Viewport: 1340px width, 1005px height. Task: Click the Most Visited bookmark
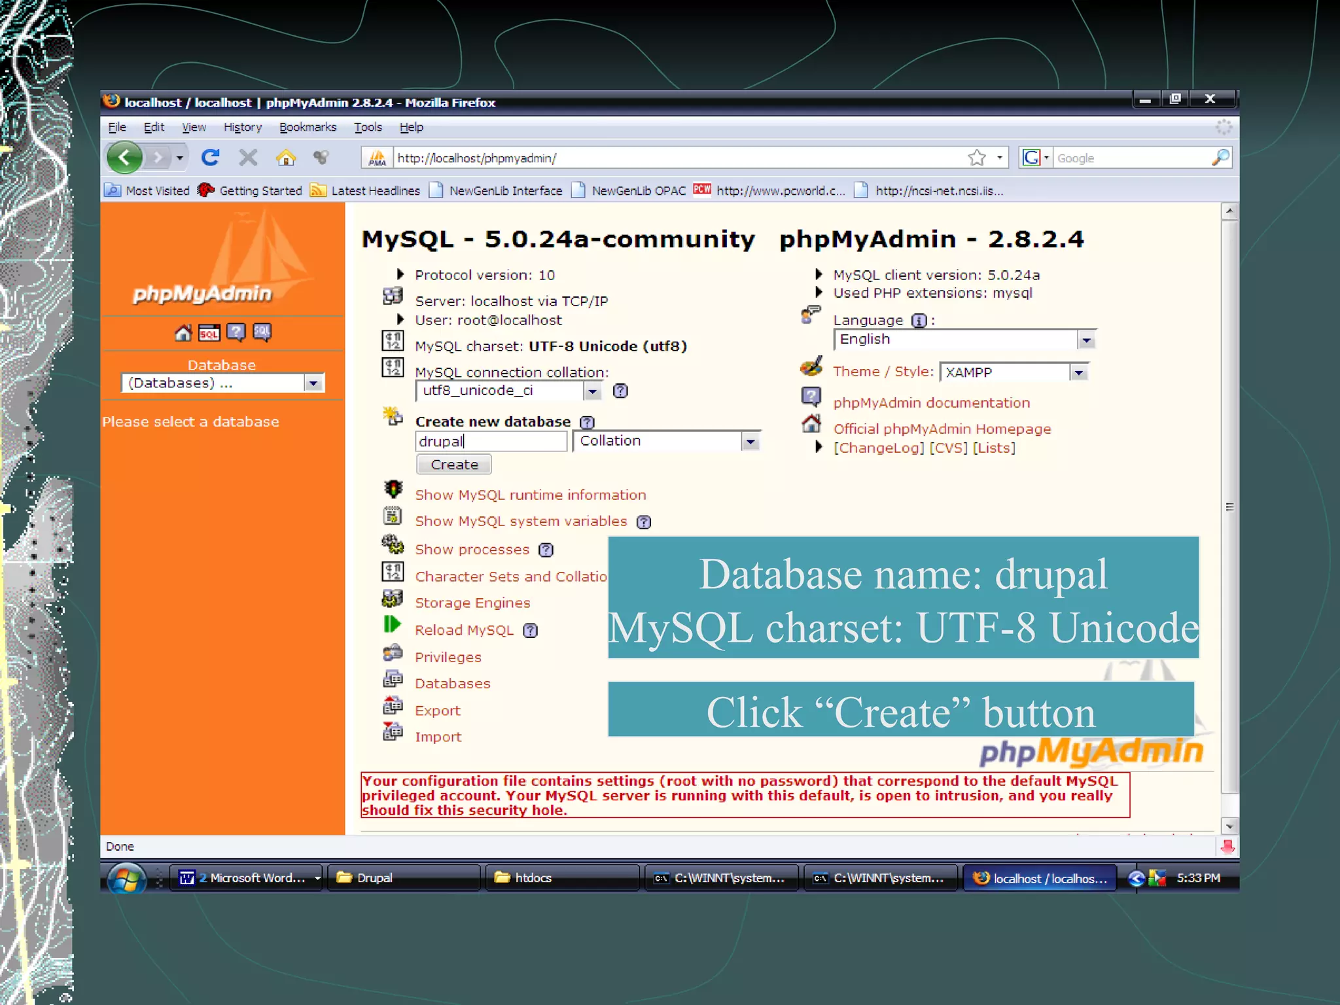coord(148,191)
